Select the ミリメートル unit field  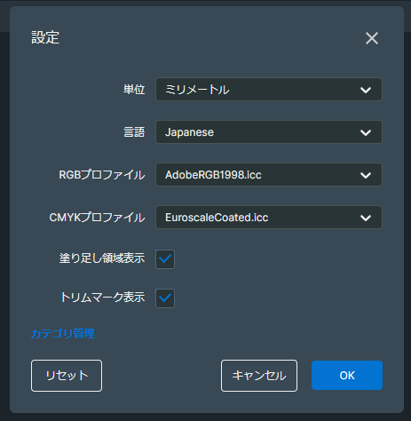[269, 90]
